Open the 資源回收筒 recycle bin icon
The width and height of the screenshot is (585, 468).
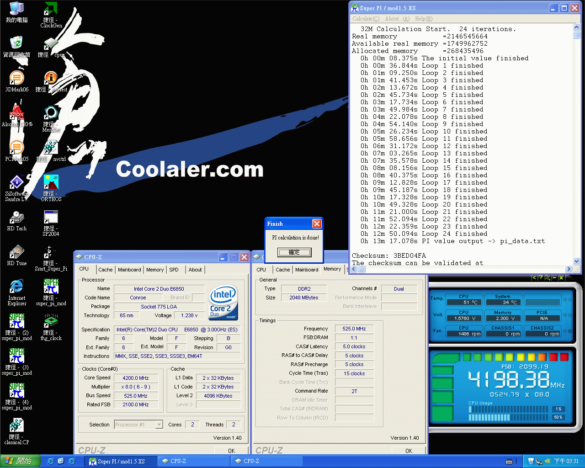[x=17, y=47]
